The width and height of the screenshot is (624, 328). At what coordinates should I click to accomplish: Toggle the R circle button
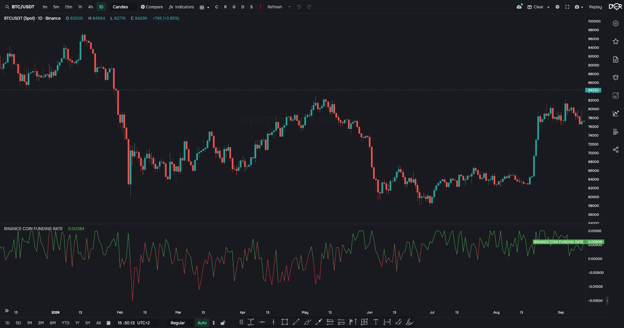point(225,7)
